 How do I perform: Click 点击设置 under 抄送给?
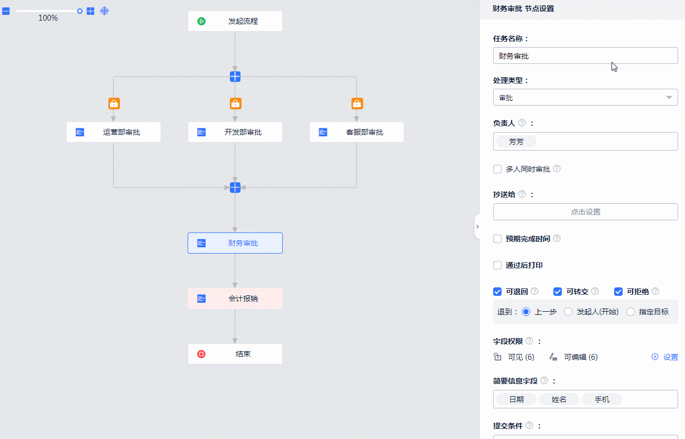point(585,212)
